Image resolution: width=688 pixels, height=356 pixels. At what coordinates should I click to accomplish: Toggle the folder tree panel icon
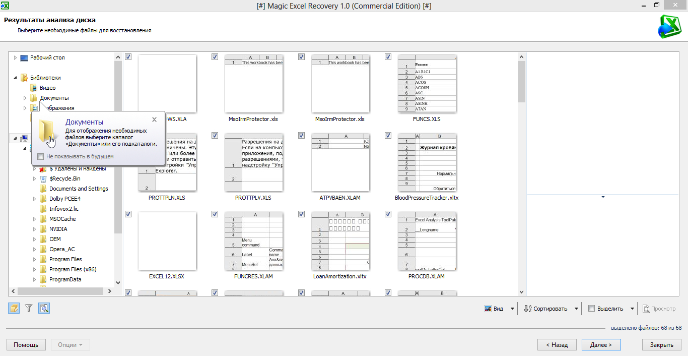click(x=14, y=308)
